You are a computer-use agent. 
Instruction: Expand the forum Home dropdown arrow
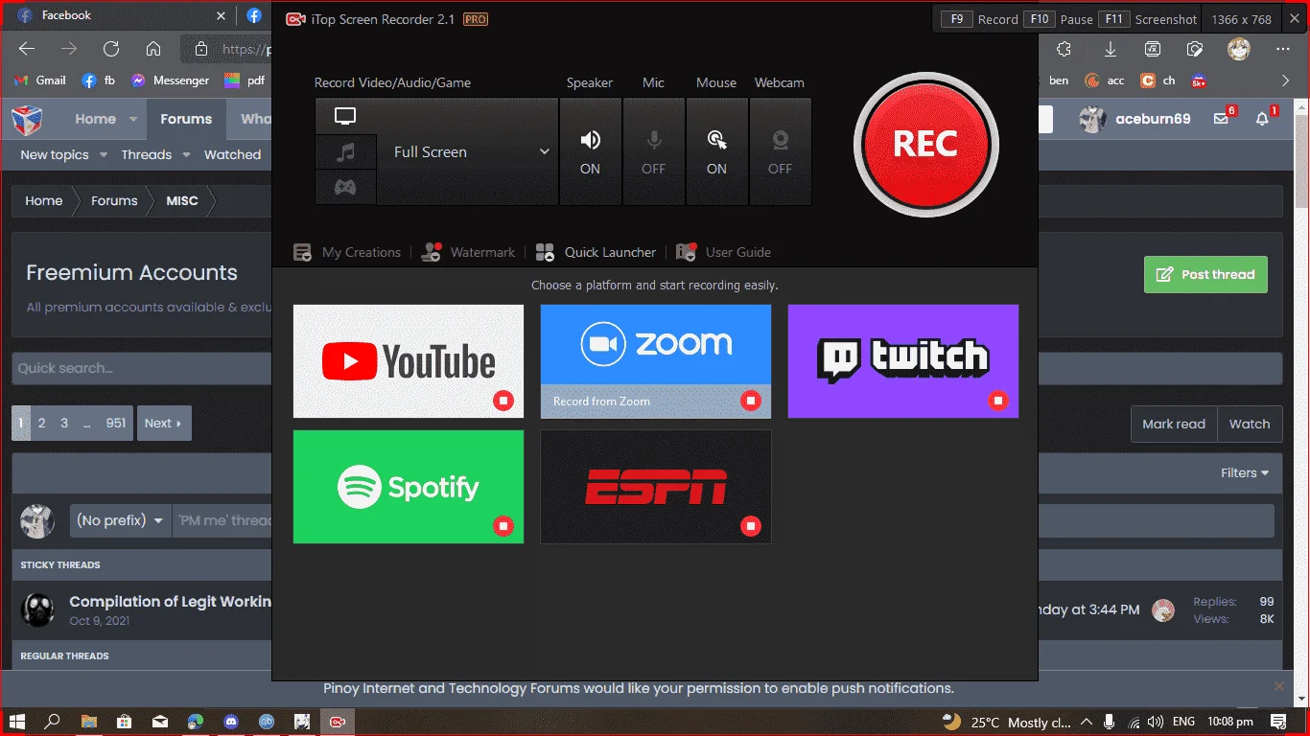tap(132, 120)
